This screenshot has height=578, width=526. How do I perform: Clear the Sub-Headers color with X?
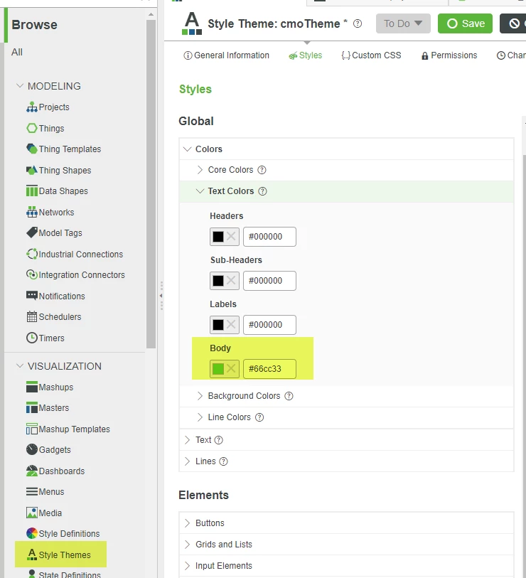(231, 281)
